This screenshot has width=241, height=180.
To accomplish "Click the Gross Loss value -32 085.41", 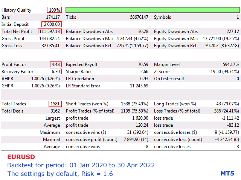I will (x=50, y=46).
